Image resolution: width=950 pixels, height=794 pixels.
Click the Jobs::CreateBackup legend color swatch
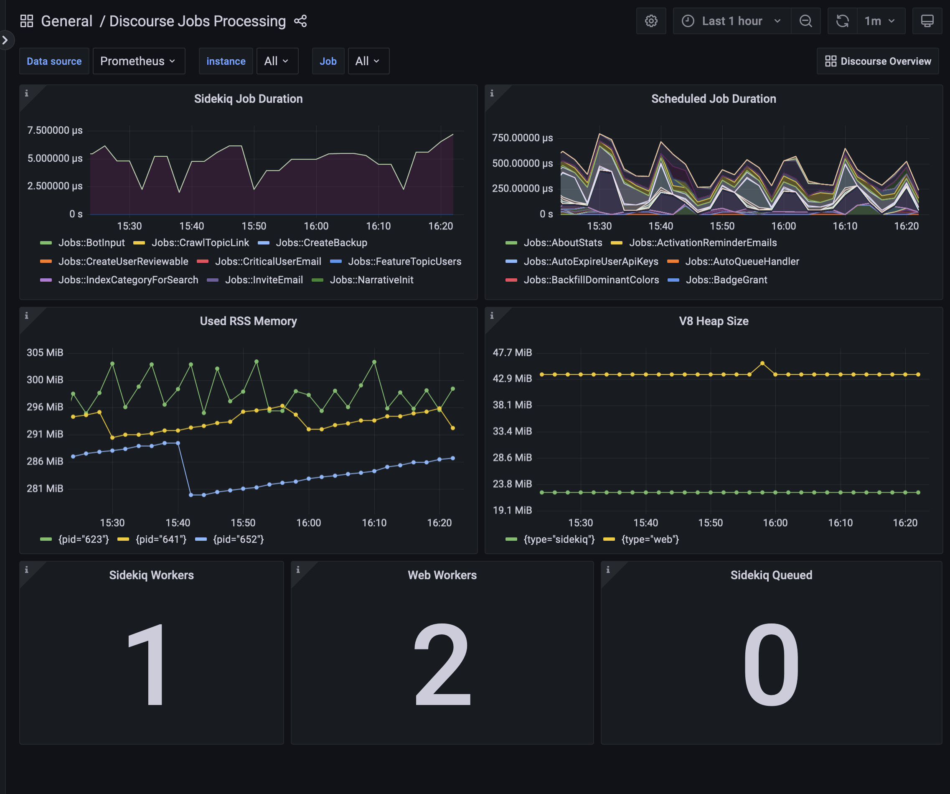pos(264,242)
